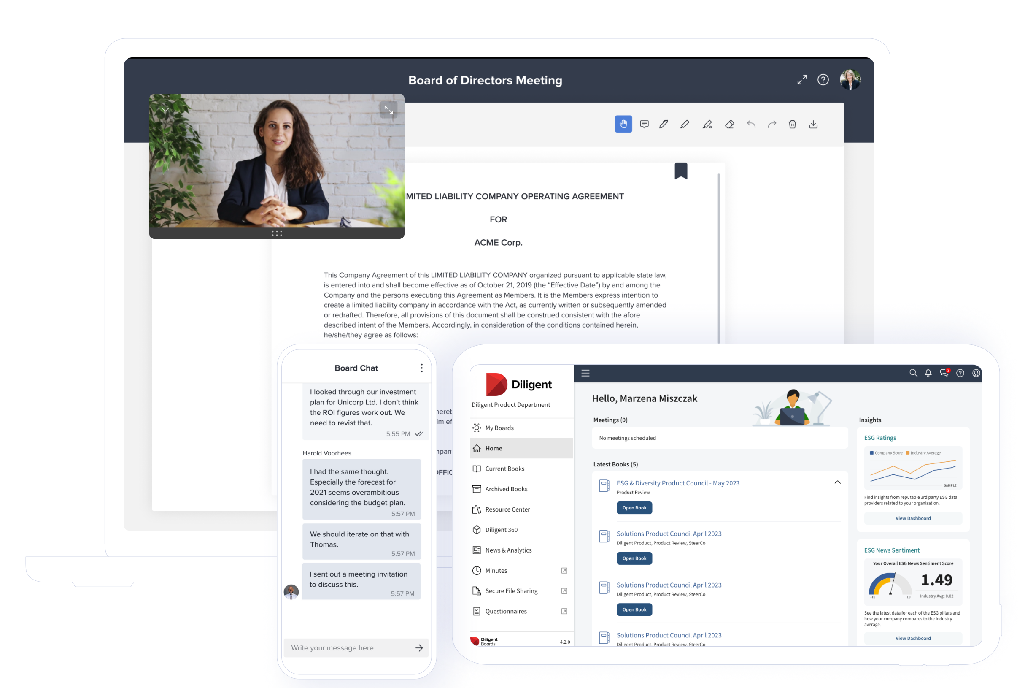Viewport: 1025px width, 688px height.
Task: Click the undo arrow icon
Action: point(751,124)
